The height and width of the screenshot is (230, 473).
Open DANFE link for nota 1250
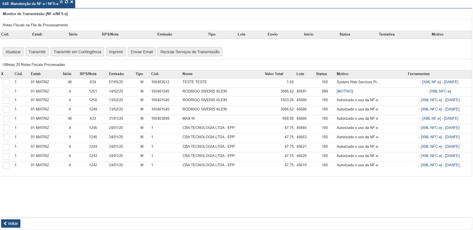point(452,100)
